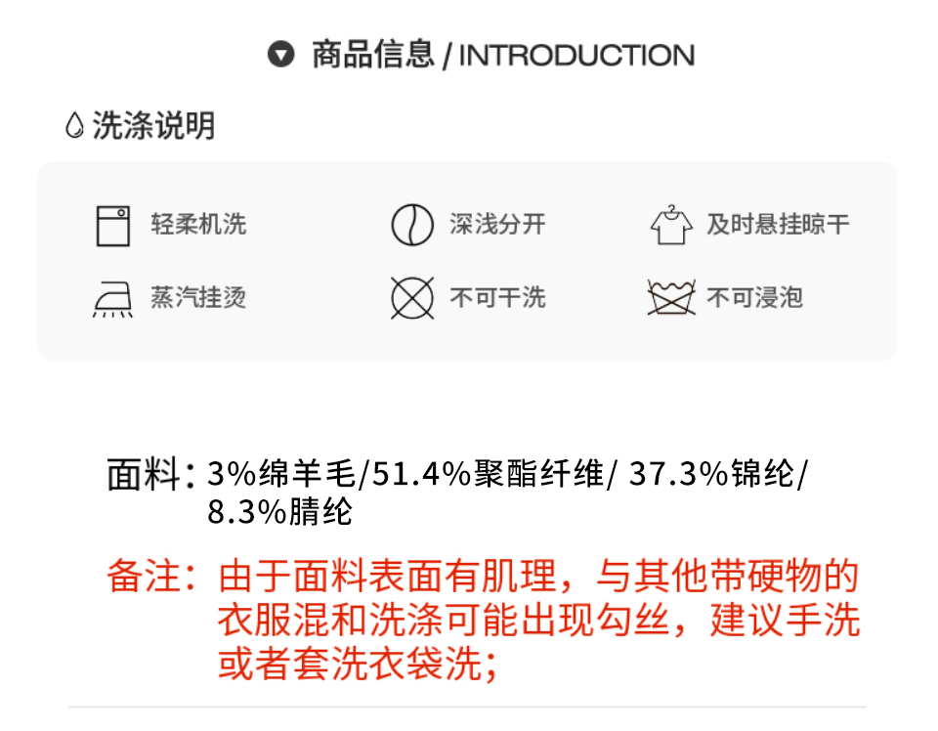
Task: Click the water droplet icon beside 洗涤说明
Action: [x=74, y=126]
